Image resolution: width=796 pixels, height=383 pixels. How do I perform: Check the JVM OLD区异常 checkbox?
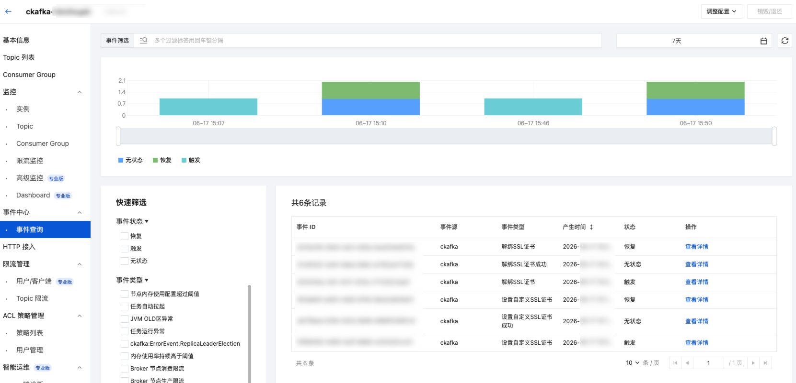[x=125, y=319]
